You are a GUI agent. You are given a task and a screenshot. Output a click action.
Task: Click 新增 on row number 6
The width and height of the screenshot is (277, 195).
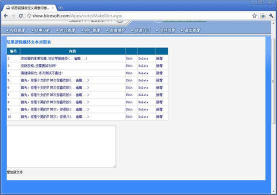pos(159,87)
